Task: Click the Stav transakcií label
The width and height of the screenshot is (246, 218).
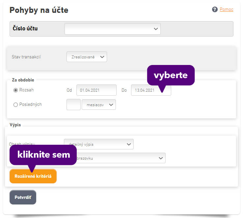Action: [26, 57]
